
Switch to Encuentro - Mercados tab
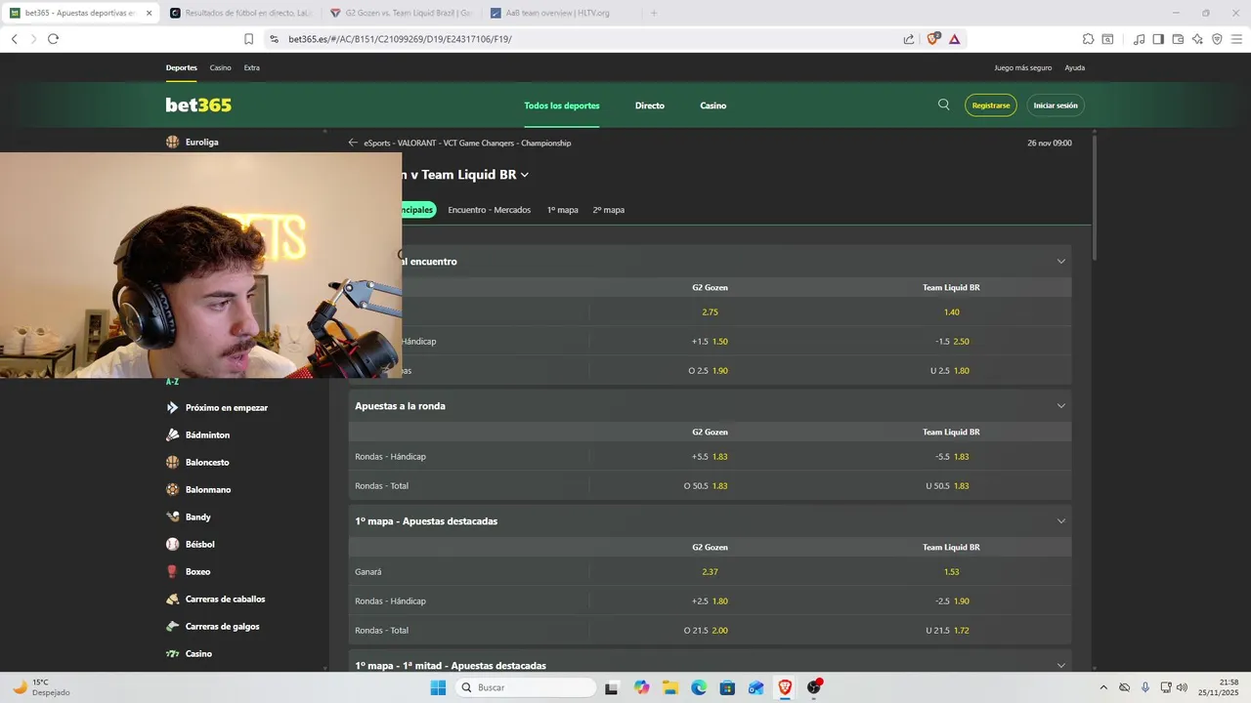click(x=490, y=210)
